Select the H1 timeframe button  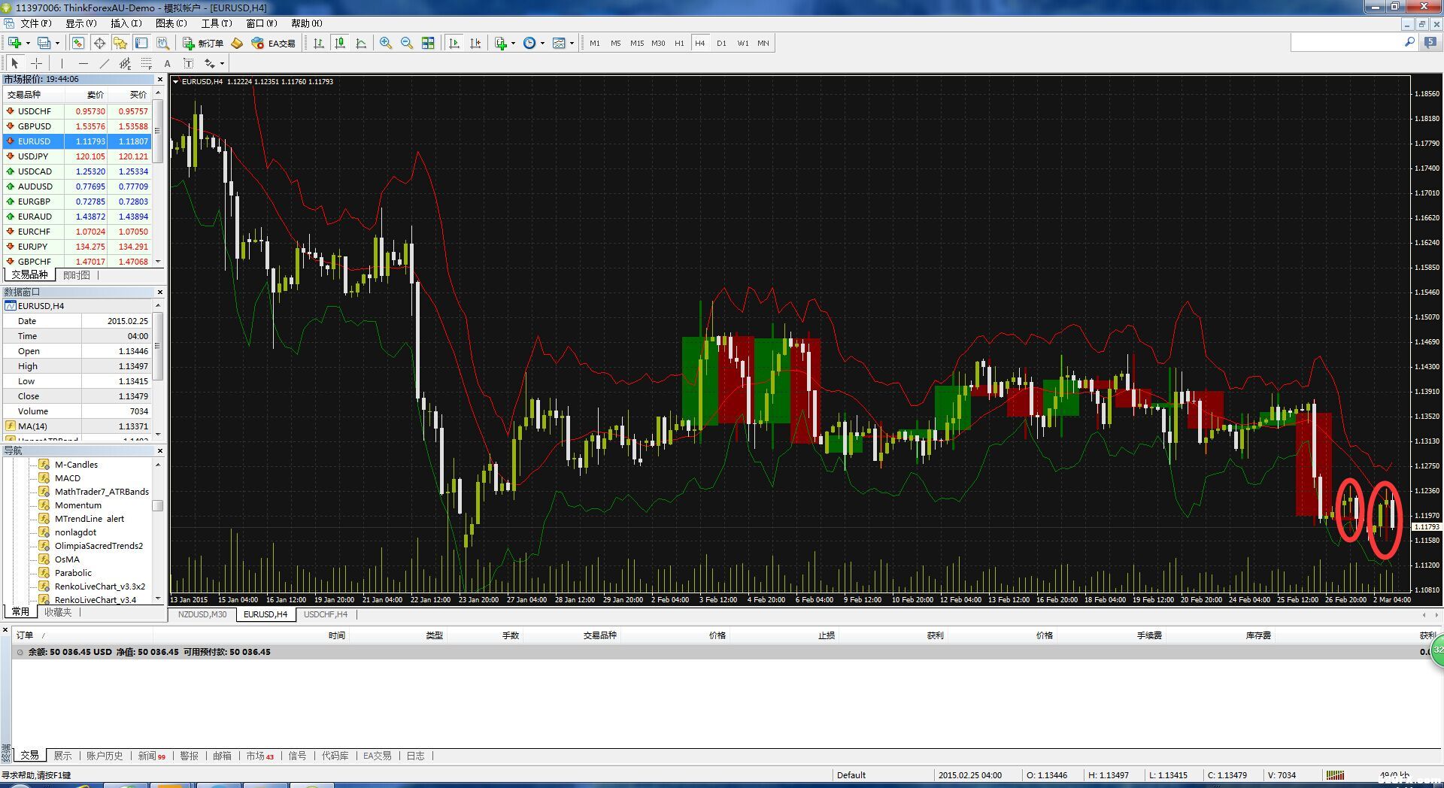click(x=679, y=43)
